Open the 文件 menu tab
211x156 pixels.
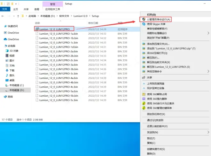(5, 9)
